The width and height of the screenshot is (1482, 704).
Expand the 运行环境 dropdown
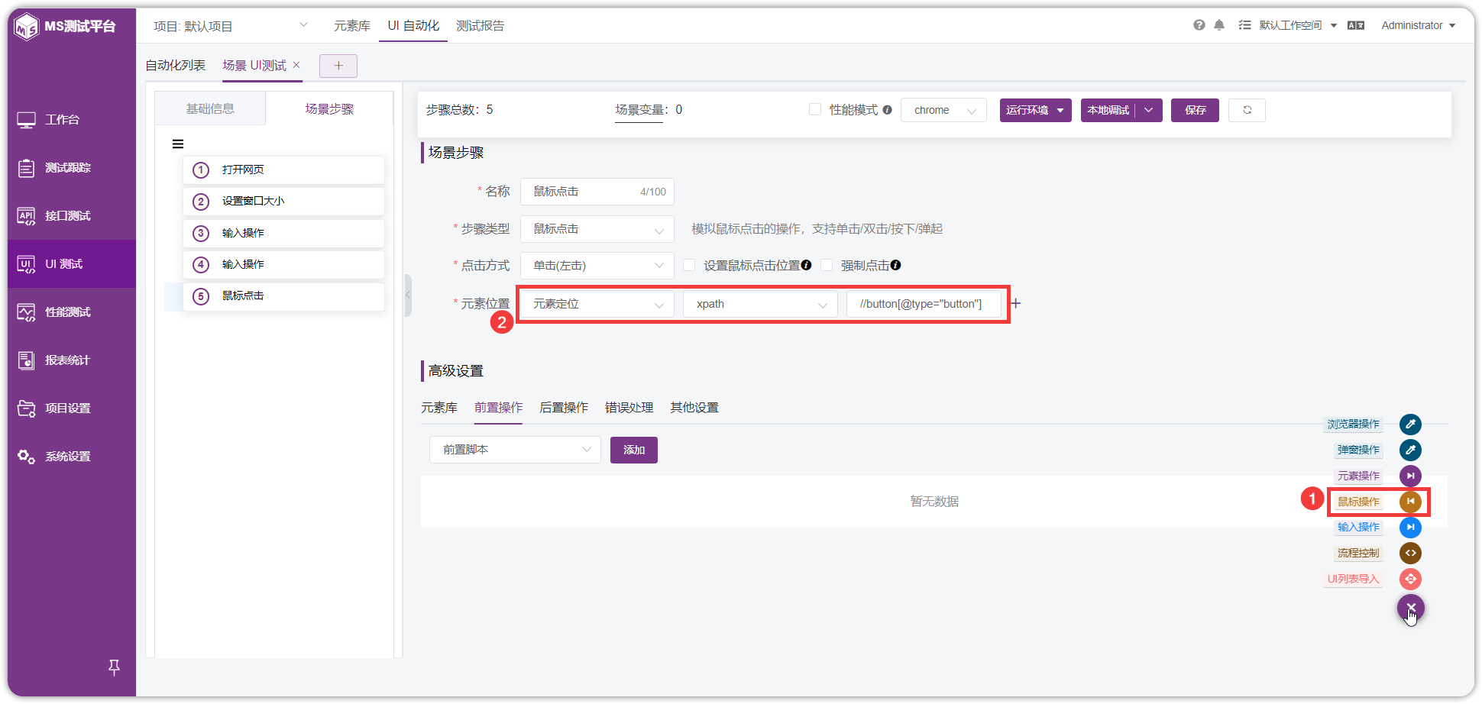tap(1035, 110)
